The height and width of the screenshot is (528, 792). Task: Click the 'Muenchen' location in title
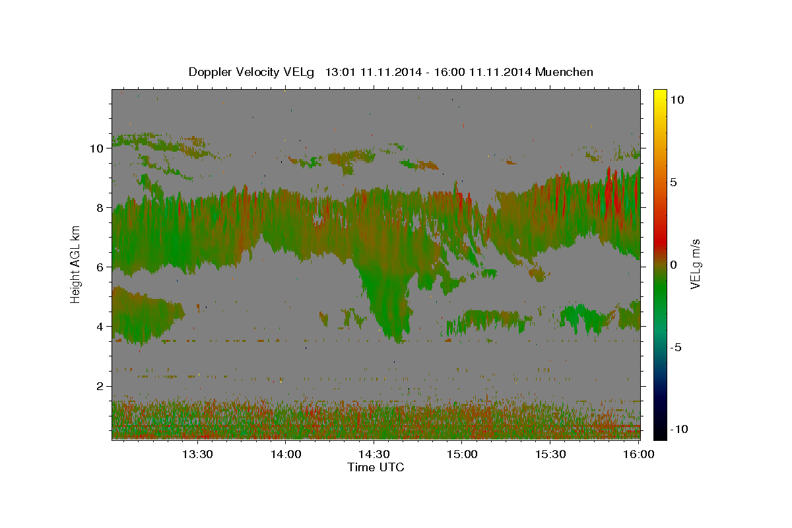click(565, 72)
